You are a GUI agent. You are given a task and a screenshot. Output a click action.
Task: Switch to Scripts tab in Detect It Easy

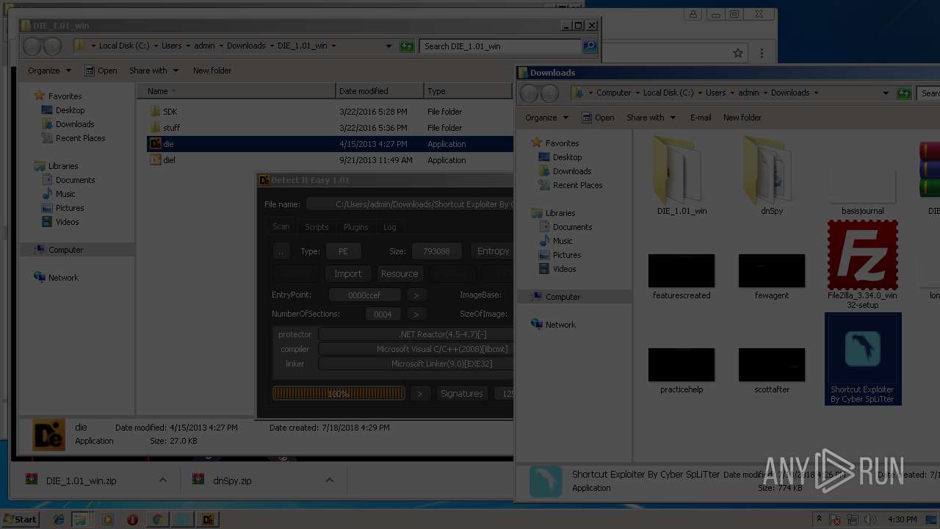317,227
